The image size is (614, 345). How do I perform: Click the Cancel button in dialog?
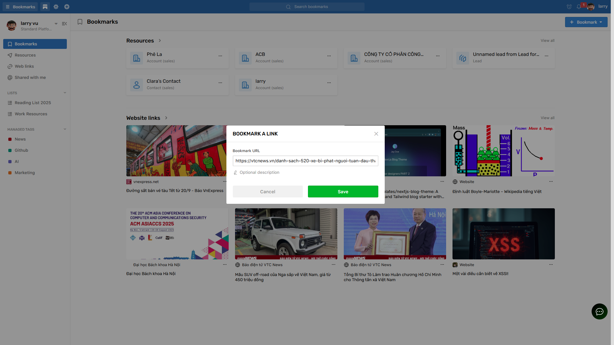(x=268, y=192)
